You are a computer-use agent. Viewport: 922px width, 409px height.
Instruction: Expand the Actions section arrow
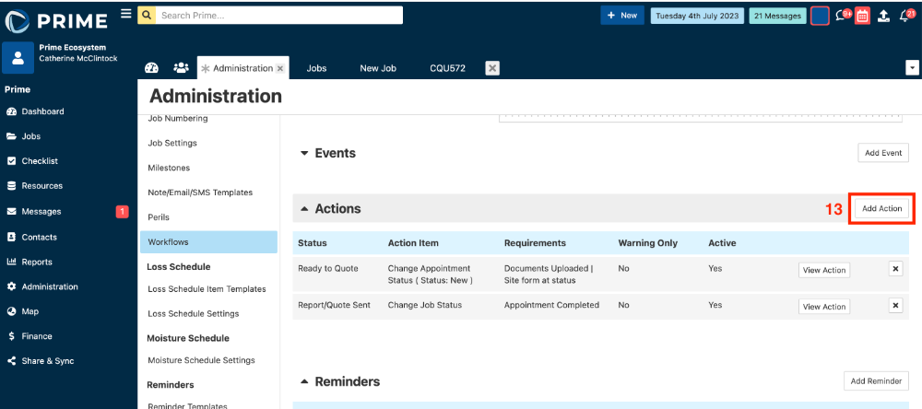(304, 208)
